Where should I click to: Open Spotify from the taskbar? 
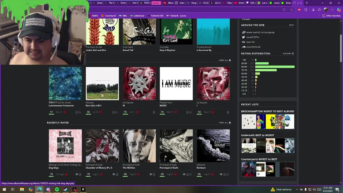click(57, 190)
